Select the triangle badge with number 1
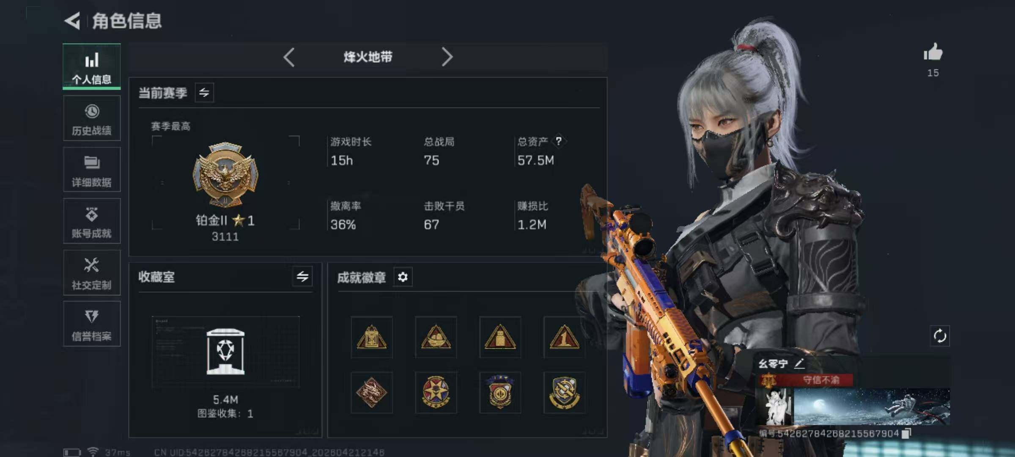The width and height of the screenshot is (1015, 457). 564,337
